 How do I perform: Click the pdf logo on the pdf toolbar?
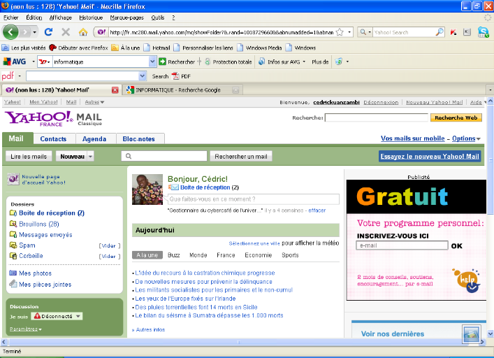pos(8,76)
